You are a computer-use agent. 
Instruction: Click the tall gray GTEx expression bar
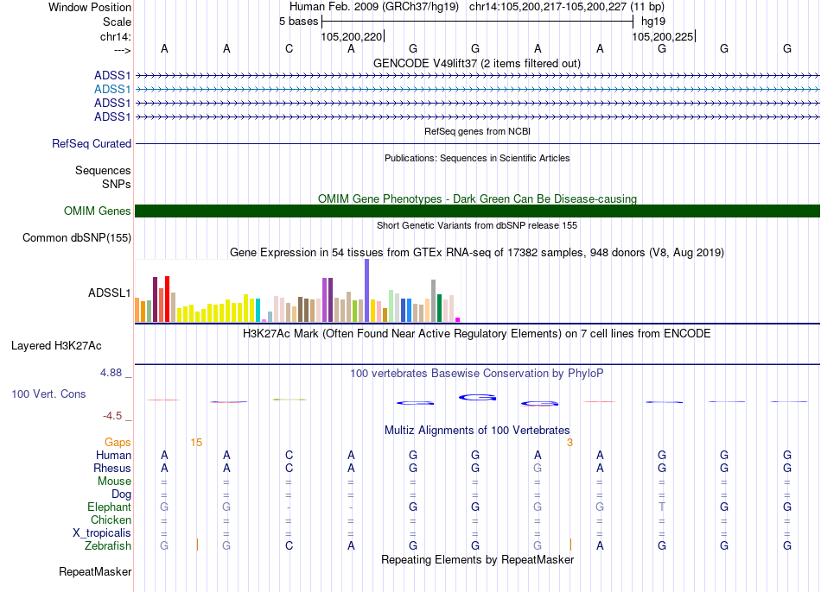[434, 300]
